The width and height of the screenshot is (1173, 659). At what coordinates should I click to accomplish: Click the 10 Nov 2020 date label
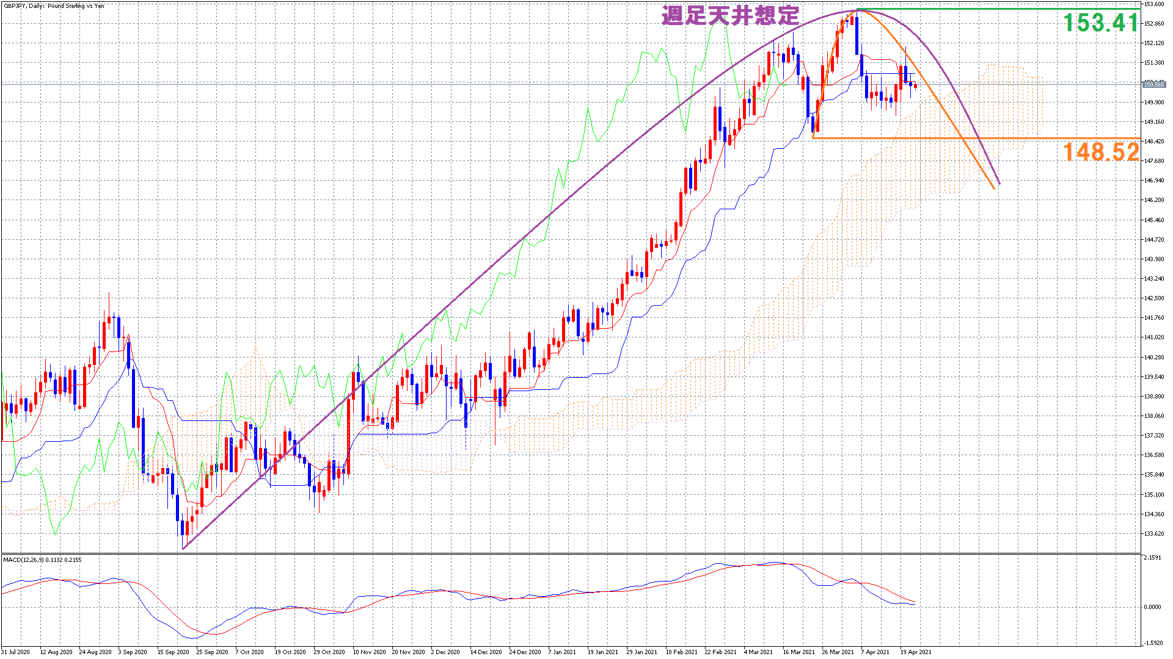[x=369, y=652]
